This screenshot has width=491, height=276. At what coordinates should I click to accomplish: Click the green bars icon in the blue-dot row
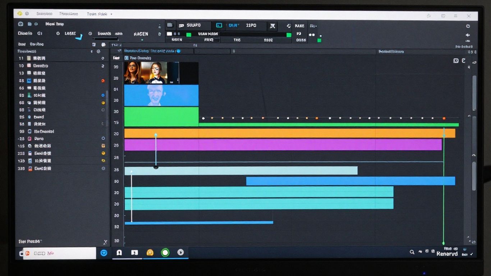coord(29,95)
